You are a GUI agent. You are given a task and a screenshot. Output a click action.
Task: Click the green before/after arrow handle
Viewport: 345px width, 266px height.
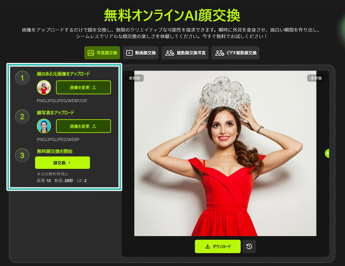coord(328,153)
